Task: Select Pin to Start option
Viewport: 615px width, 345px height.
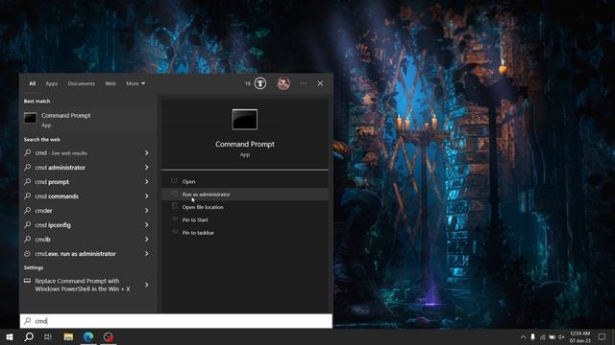Action: 245,219
